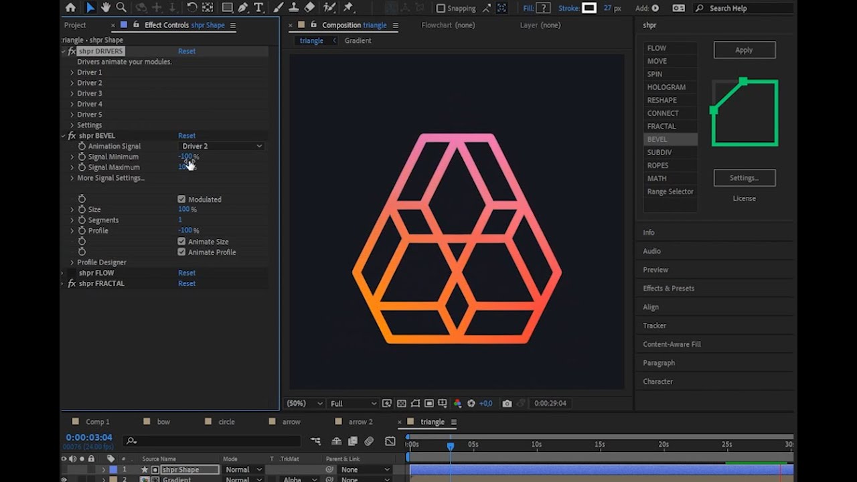Toggle mask and shape path visibility icon
857x482 pixels.
(415, 404)
